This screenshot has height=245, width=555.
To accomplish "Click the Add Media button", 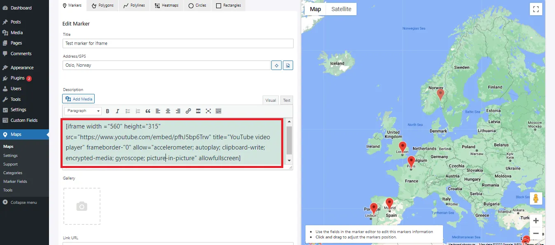I will coord(79,99).
